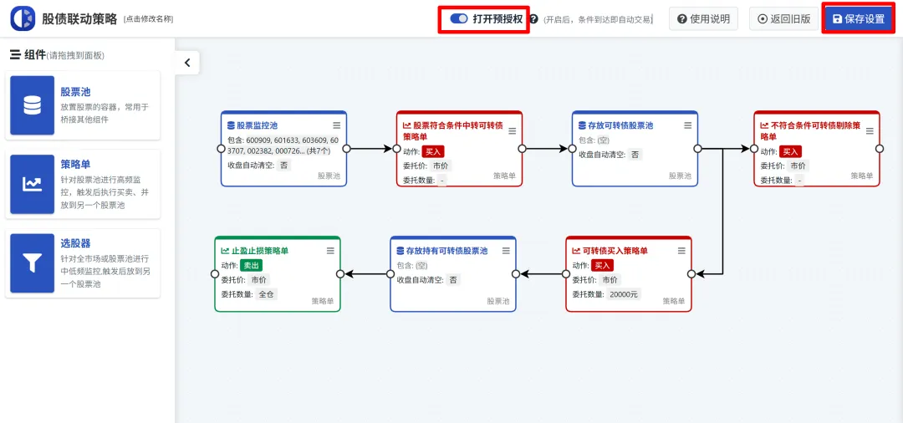Click the app logo next to 股债联动策略
The image size is (903, 423).
coord(23,18)
